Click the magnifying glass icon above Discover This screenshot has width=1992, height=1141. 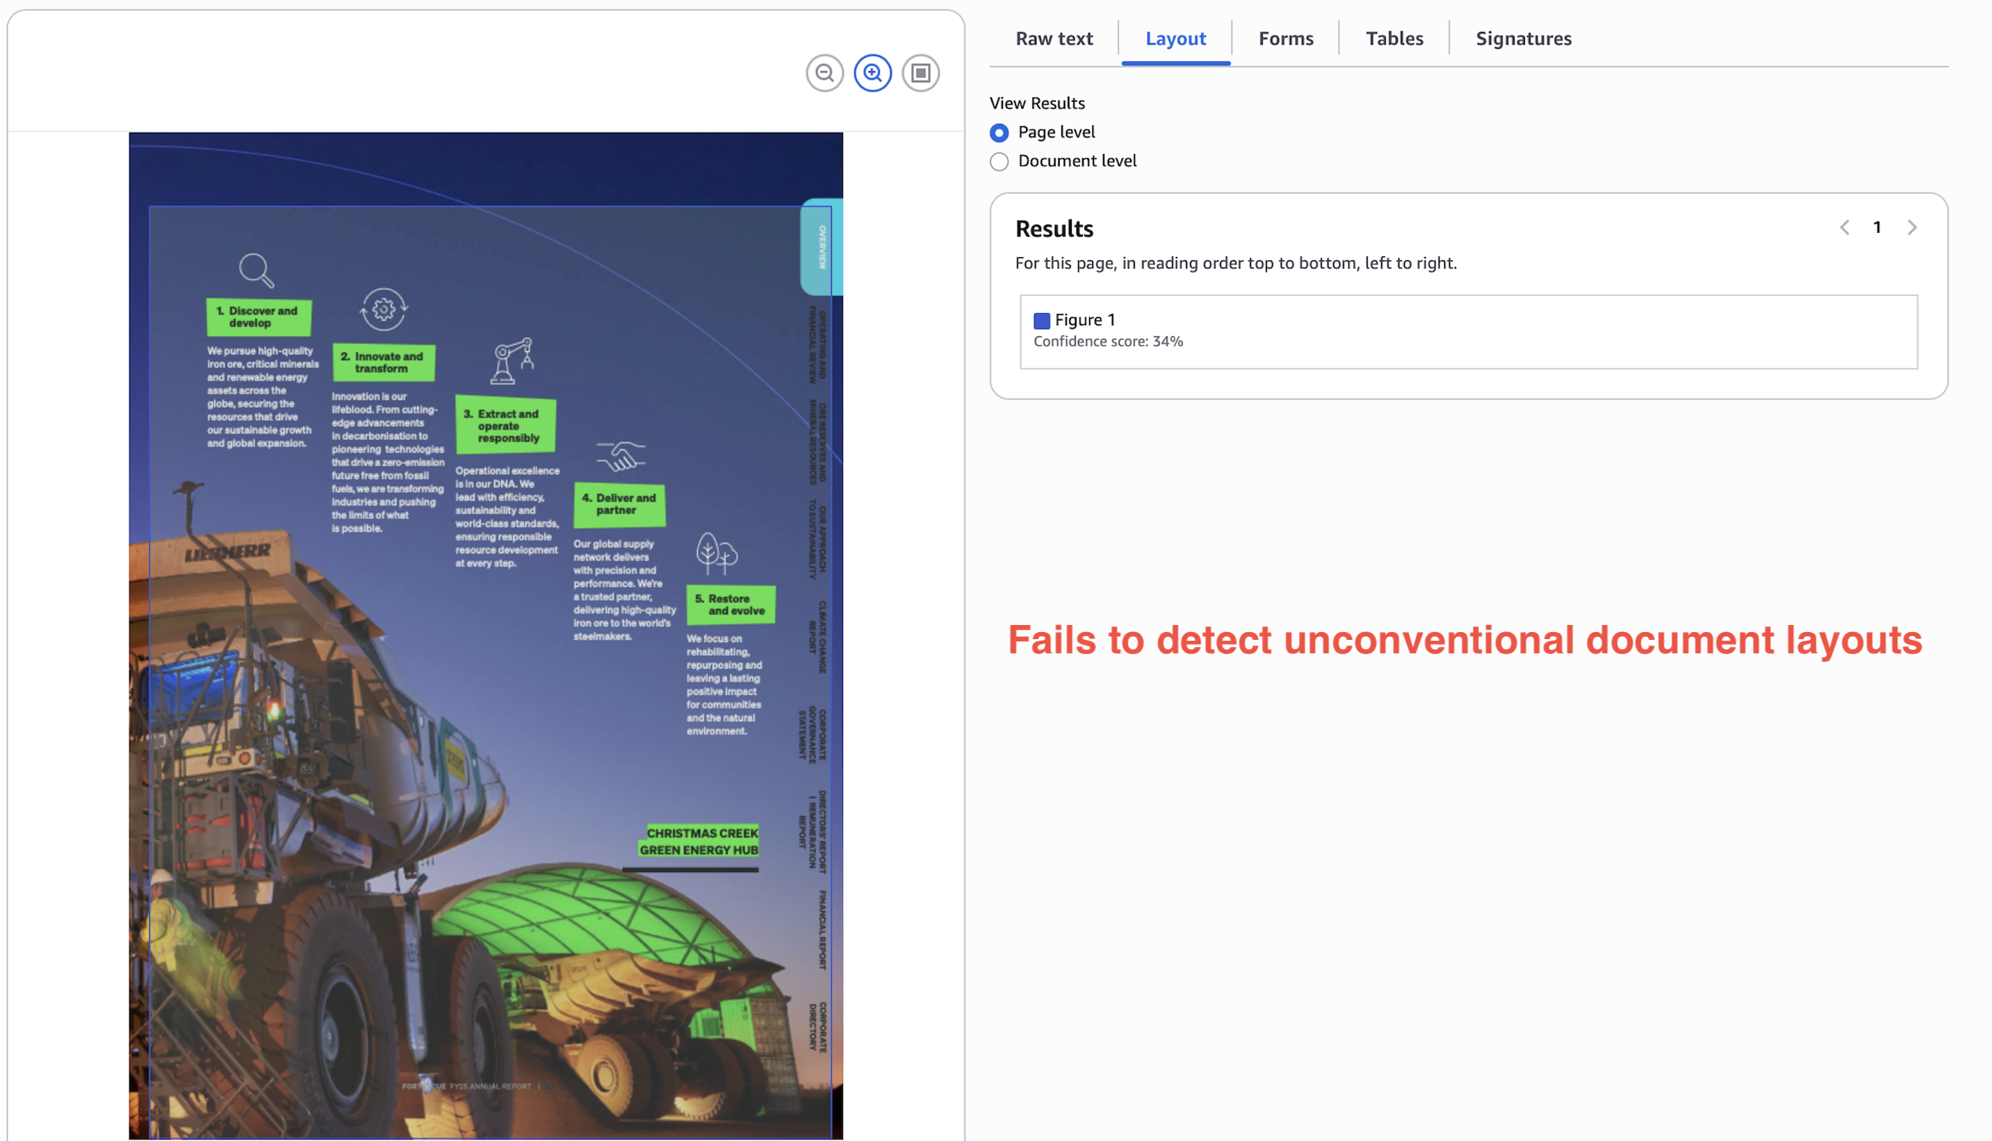click(256, 270)
